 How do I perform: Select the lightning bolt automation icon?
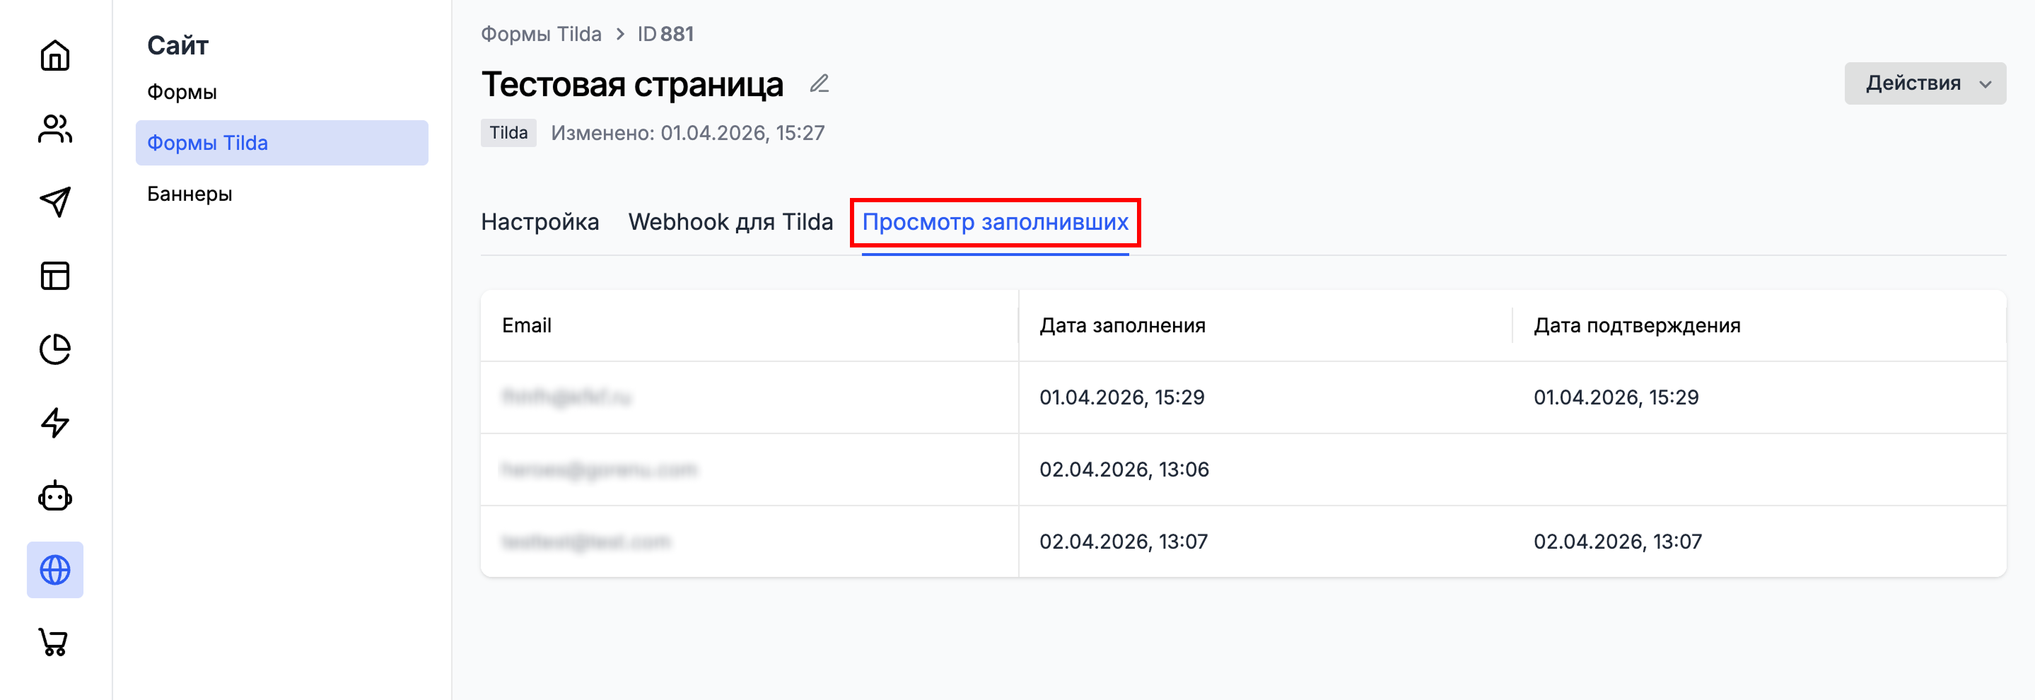(x=54, y=423)
